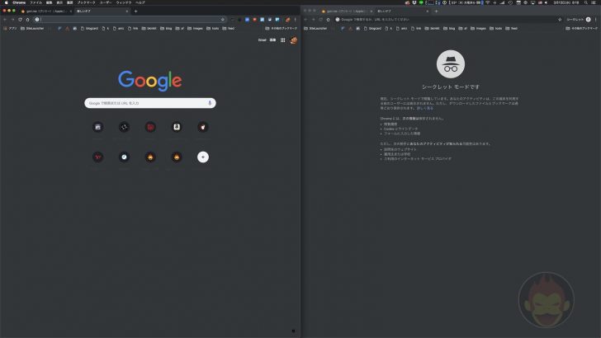Click the home button in incognito window

point(328,20)
